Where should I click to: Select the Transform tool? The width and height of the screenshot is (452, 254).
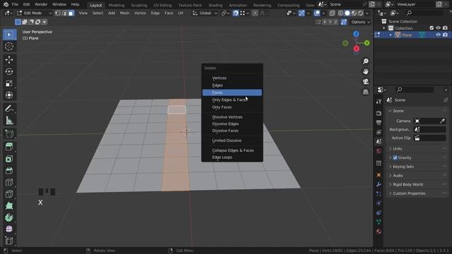coord(9,95)
